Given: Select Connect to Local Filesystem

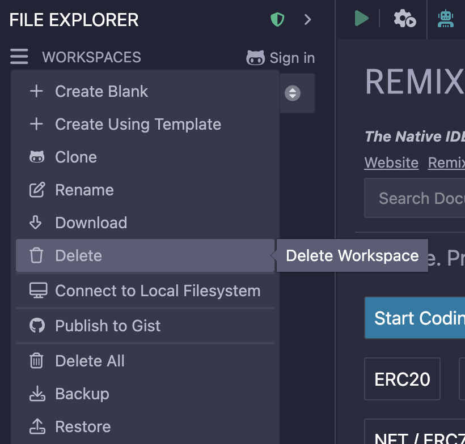Looking at the screenshot, I should click(x=145, y=291).
